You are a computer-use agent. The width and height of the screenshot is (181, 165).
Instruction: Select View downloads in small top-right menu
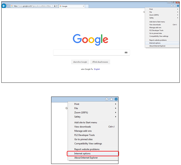pyautogui.click(x=162, y=25)
